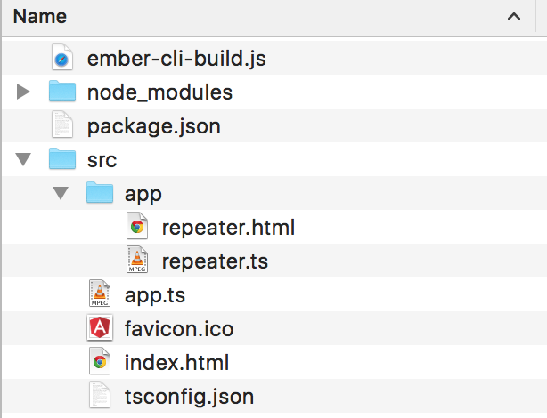Image resolution: width=547 pixels, height=418 pixels.
Task: Click the document icon beside package.json
Action: point(61,126)
